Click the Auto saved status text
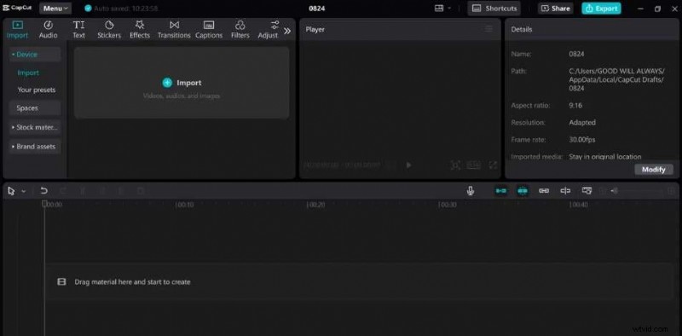The image size is (682, 336). (x=126, y=9)
